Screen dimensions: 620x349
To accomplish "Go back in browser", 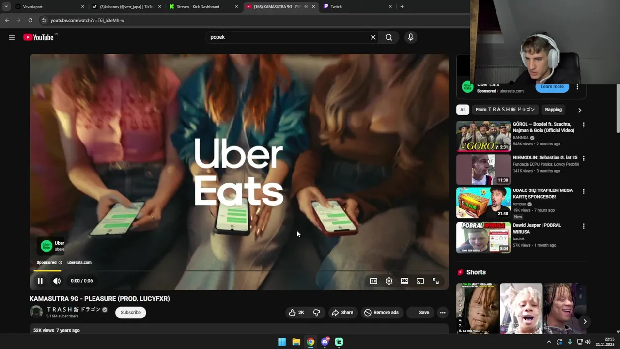I will [7, 20].
